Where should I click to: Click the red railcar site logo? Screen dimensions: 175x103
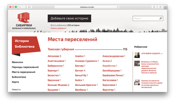pyautogui.click(x=24, y=17)
